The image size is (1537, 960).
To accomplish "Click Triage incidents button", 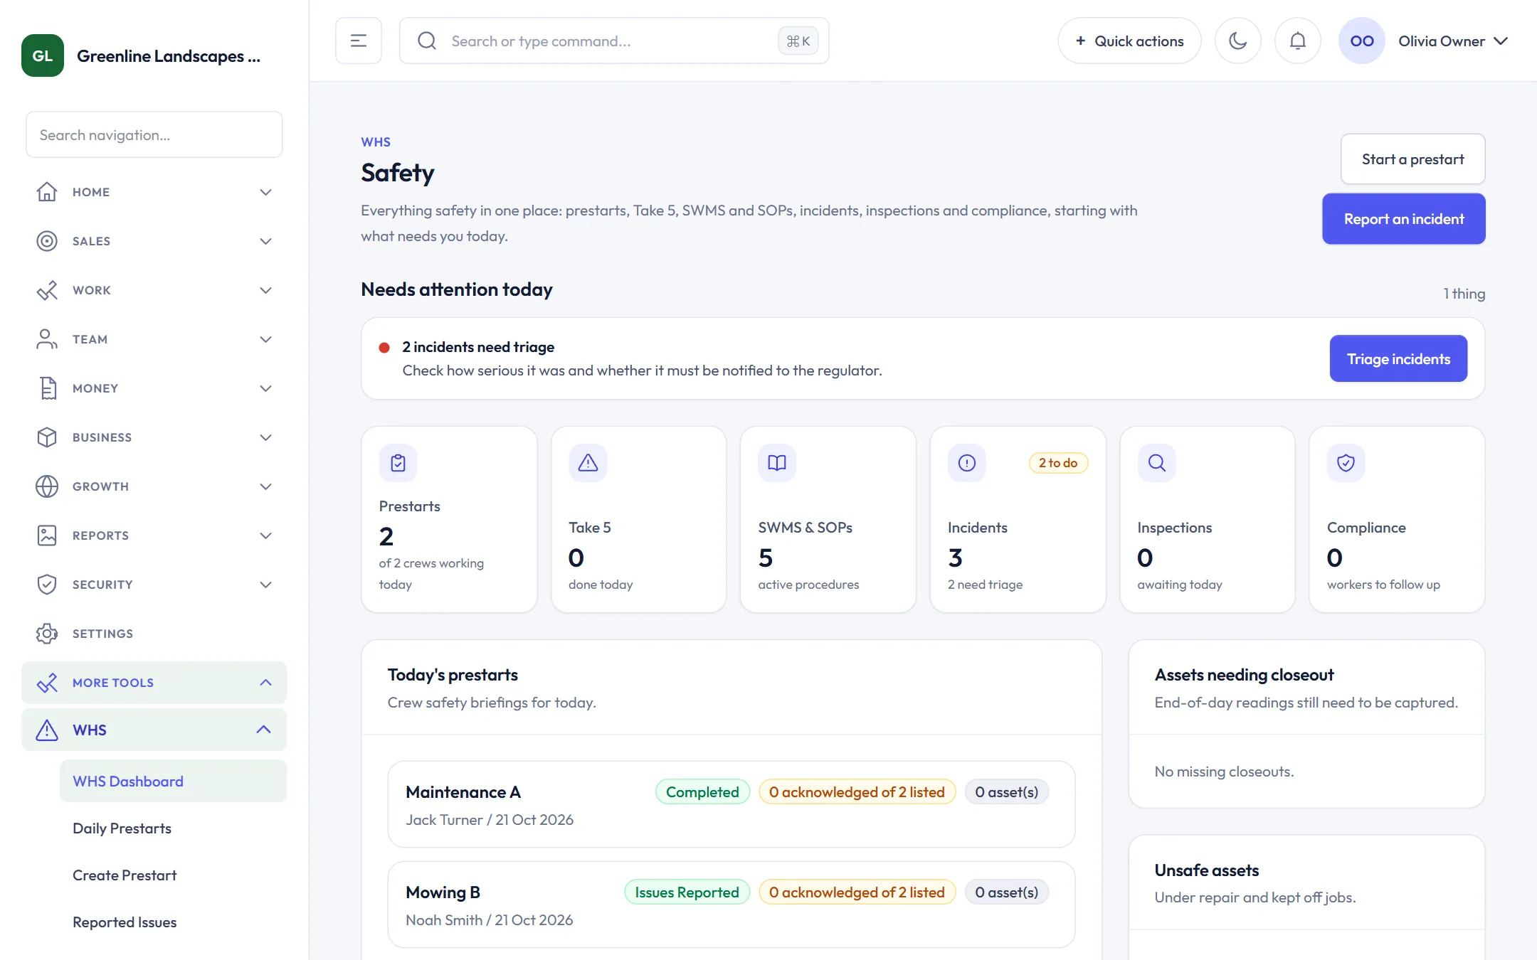I will [1398, 358].
